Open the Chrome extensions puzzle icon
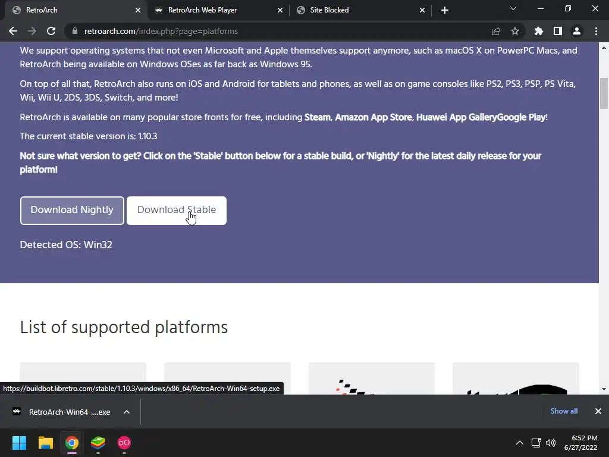The width and height of the screenshot is (609, 457). 539,31
